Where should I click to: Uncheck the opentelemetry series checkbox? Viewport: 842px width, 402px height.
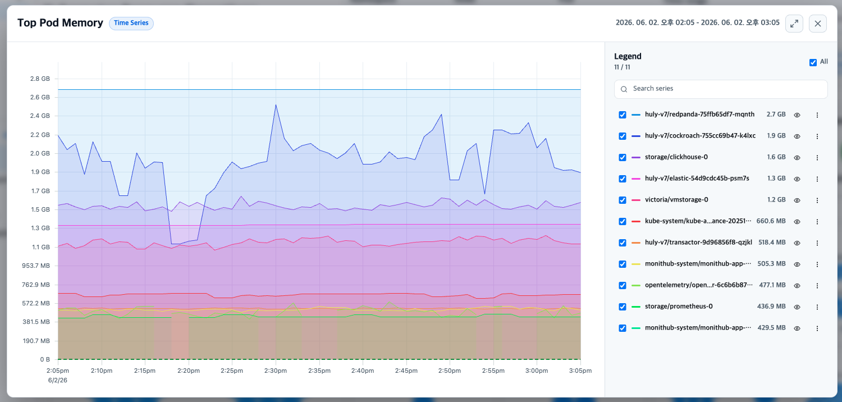(x=623, y=285)
